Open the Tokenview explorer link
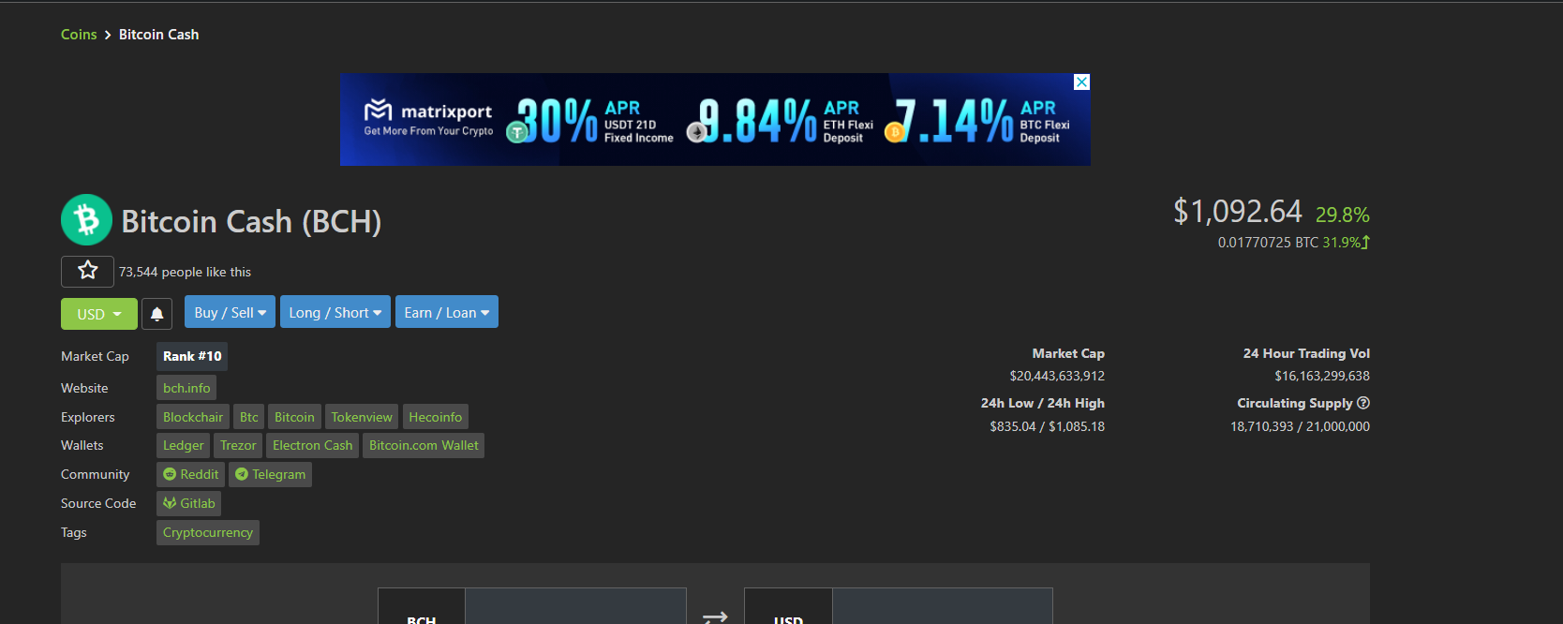1563x624 pixels. [362, 417]
